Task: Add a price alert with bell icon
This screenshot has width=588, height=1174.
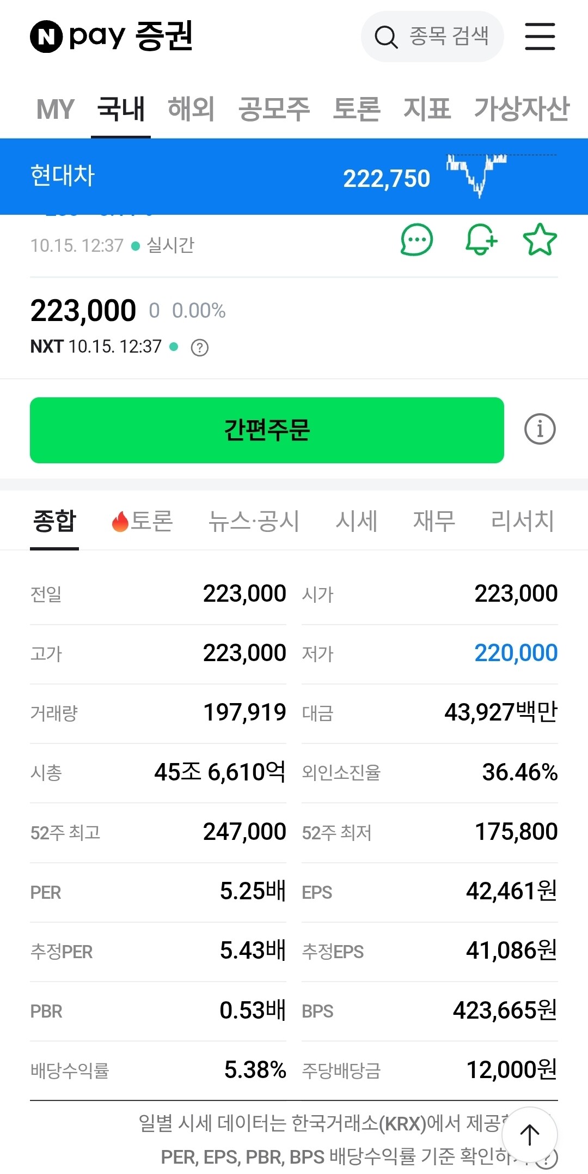Action: pyautogui.click(x=481, y=240)
